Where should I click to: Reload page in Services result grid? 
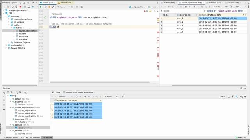point(77,96)
